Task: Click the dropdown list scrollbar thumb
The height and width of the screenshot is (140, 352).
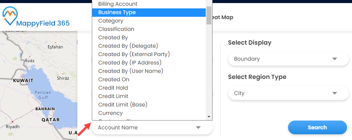Action: click(209, 15)
